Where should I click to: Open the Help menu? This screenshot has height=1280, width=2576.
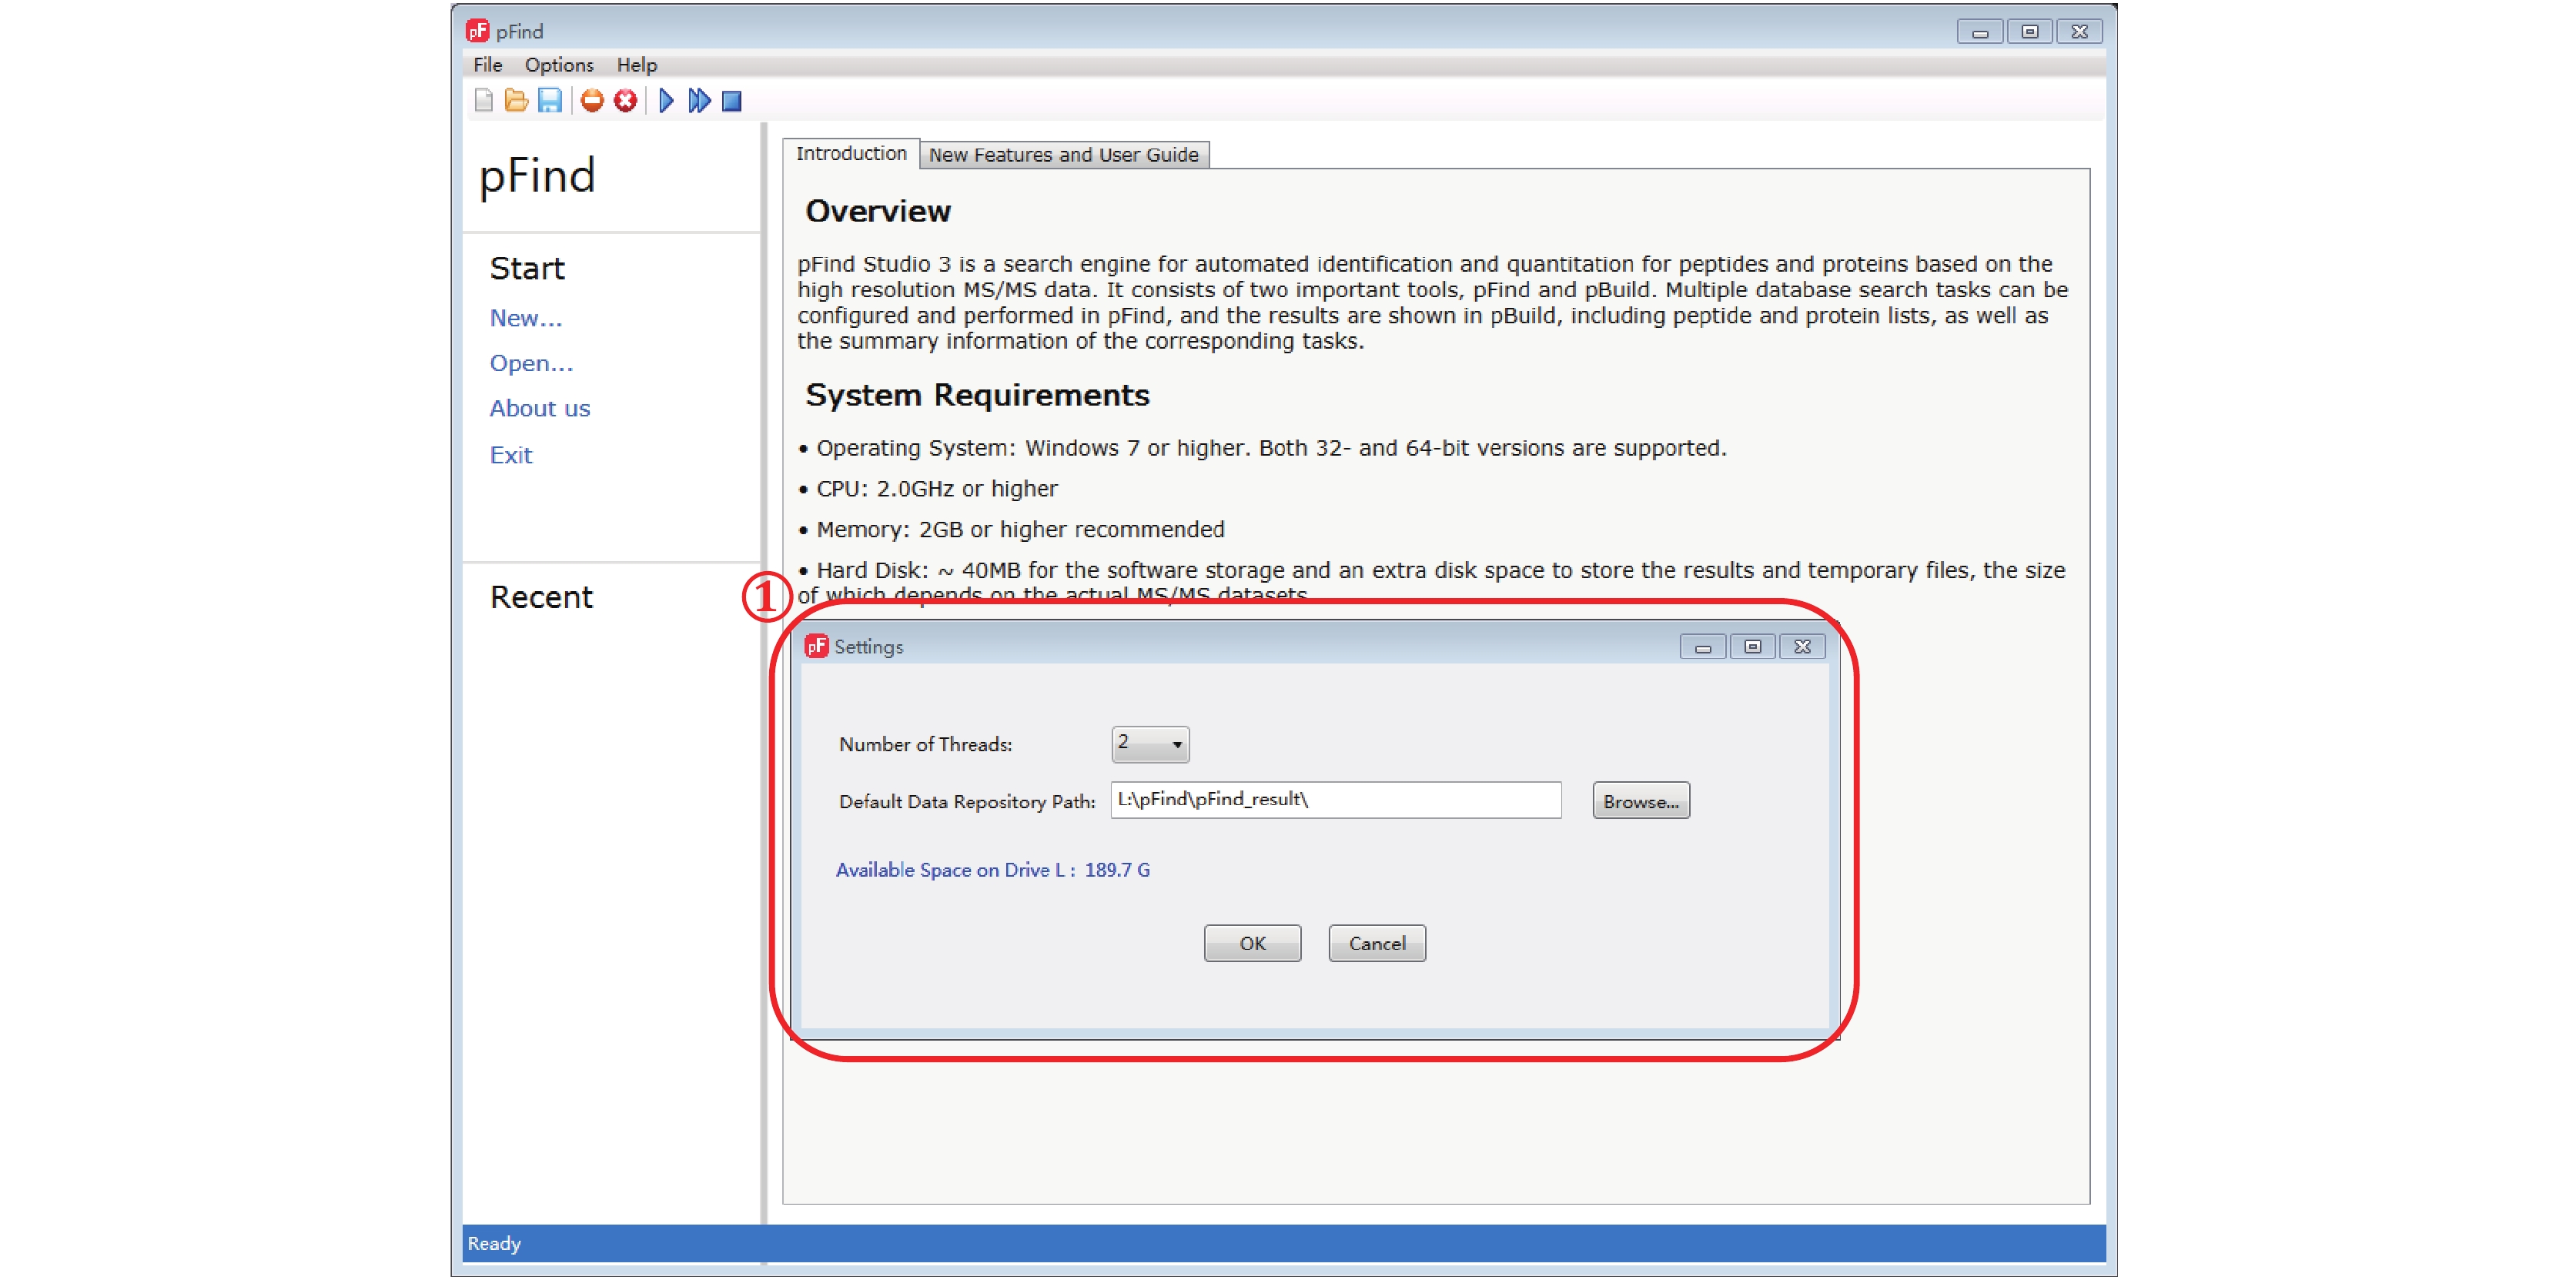tap(637, 65)
